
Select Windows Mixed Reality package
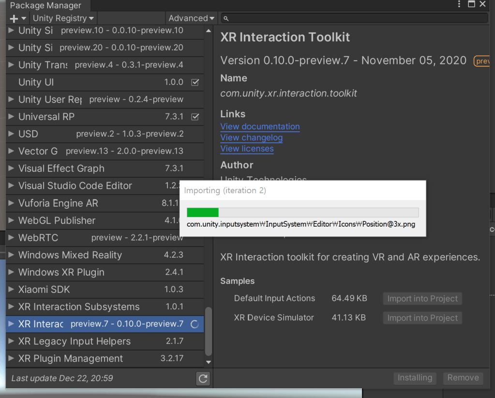click(x=70, y=255)
